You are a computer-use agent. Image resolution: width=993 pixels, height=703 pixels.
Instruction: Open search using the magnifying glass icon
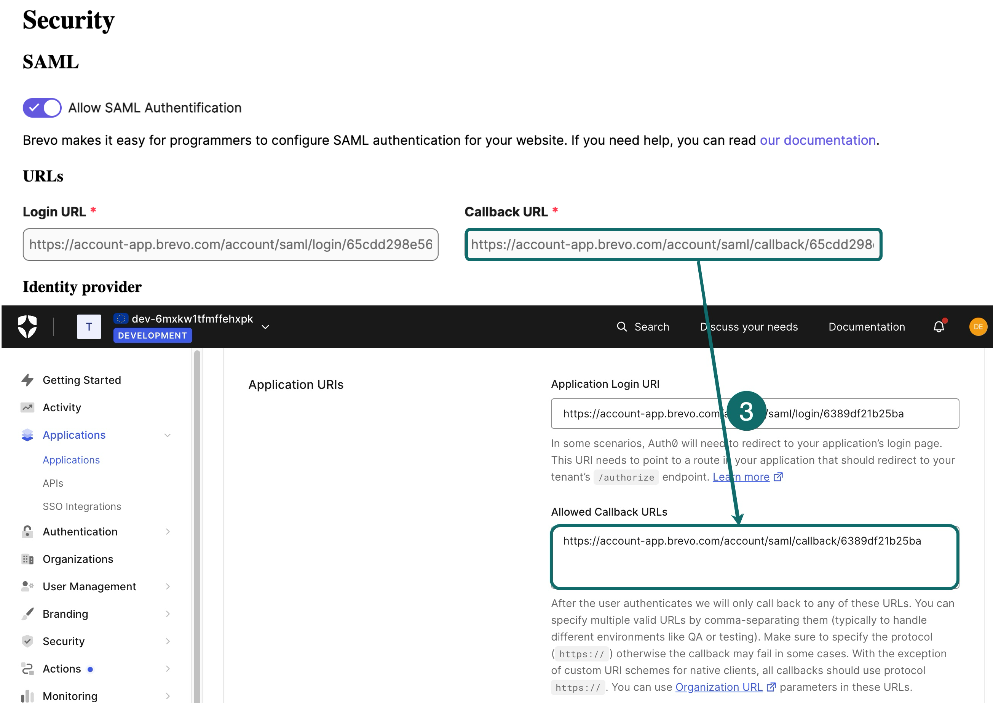point(622,326)
